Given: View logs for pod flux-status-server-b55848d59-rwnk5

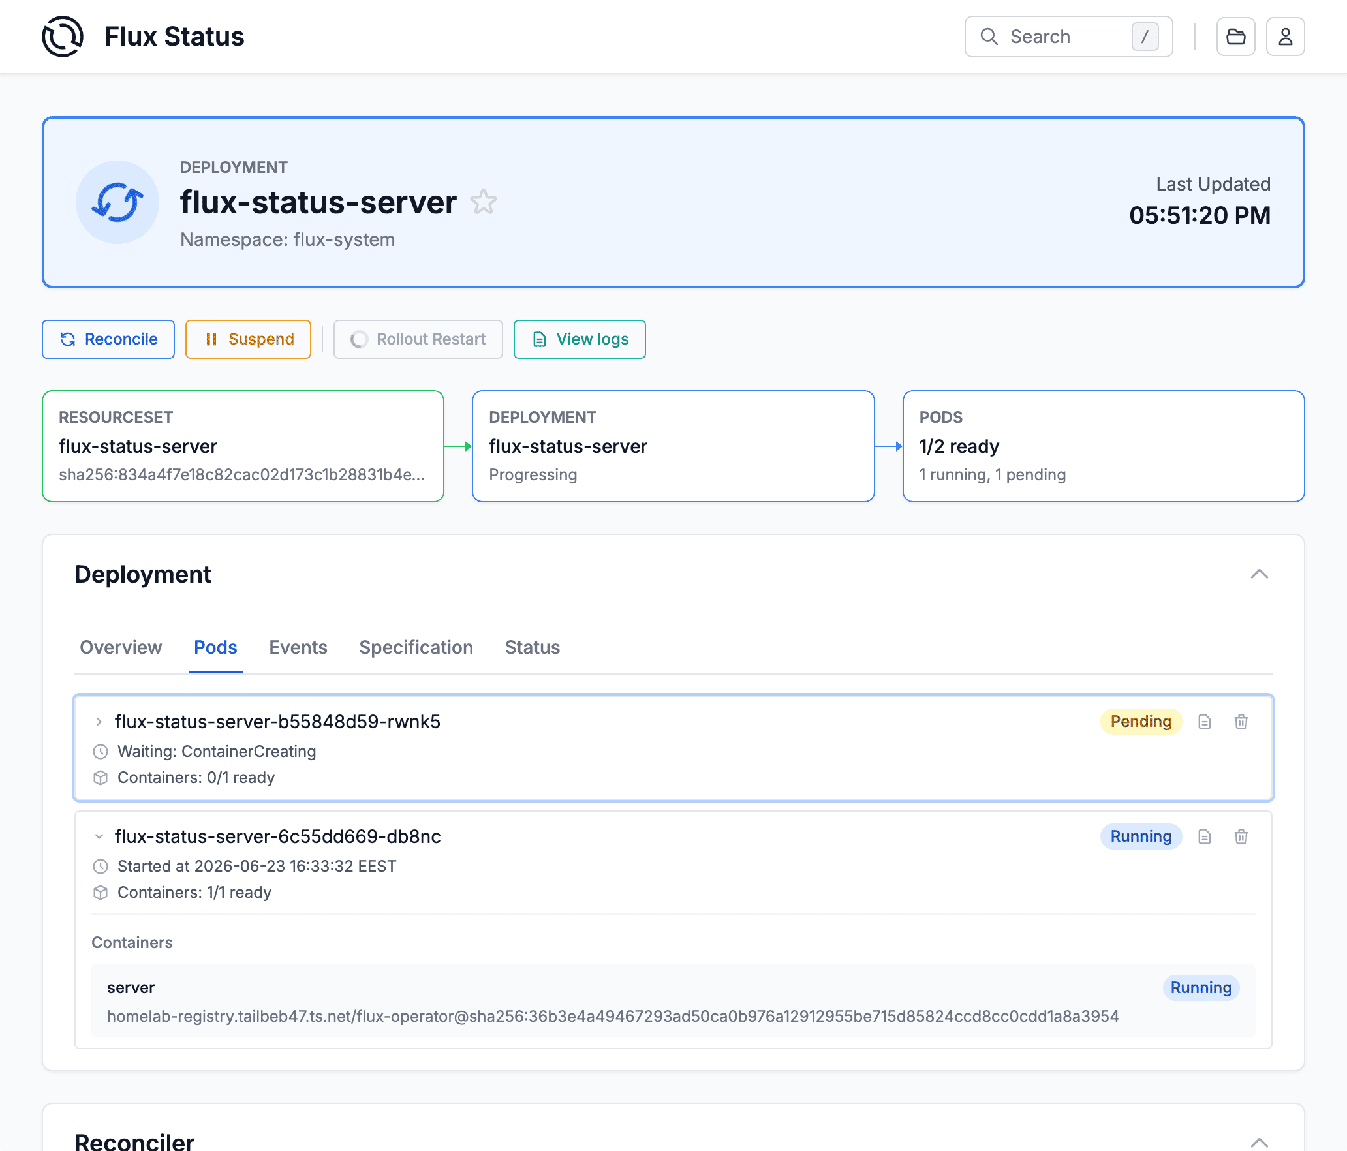Looking at the screenshot, I should point(1205,722).
